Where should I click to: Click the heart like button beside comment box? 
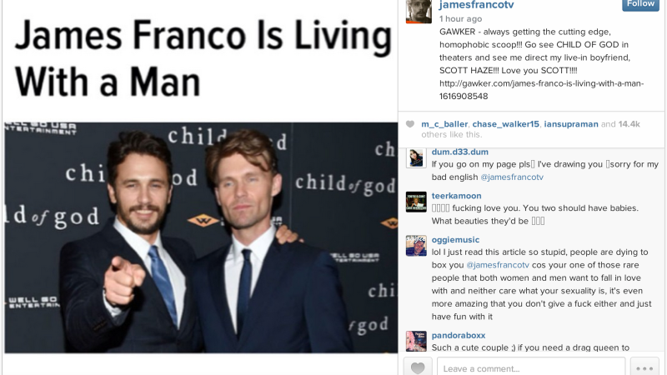point(418,367)
